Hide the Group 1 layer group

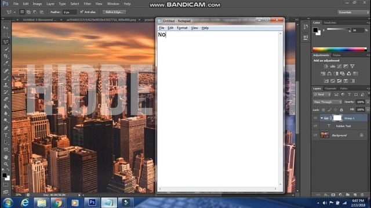[315, 118]
